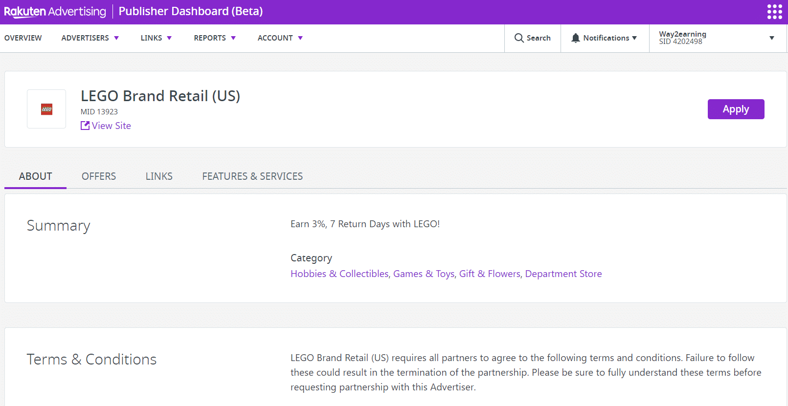Expand the Advertisers menu arrow
This screenshot has width=788, height=406.
[x=116, y=38]
